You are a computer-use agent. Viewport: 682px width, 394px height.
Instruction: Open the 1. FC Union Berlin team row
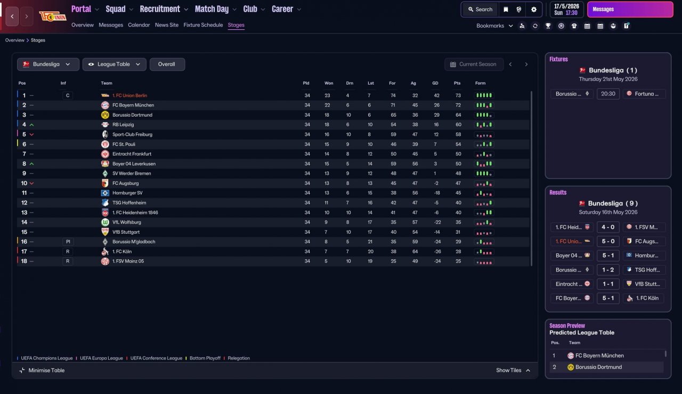coord(273,96)
